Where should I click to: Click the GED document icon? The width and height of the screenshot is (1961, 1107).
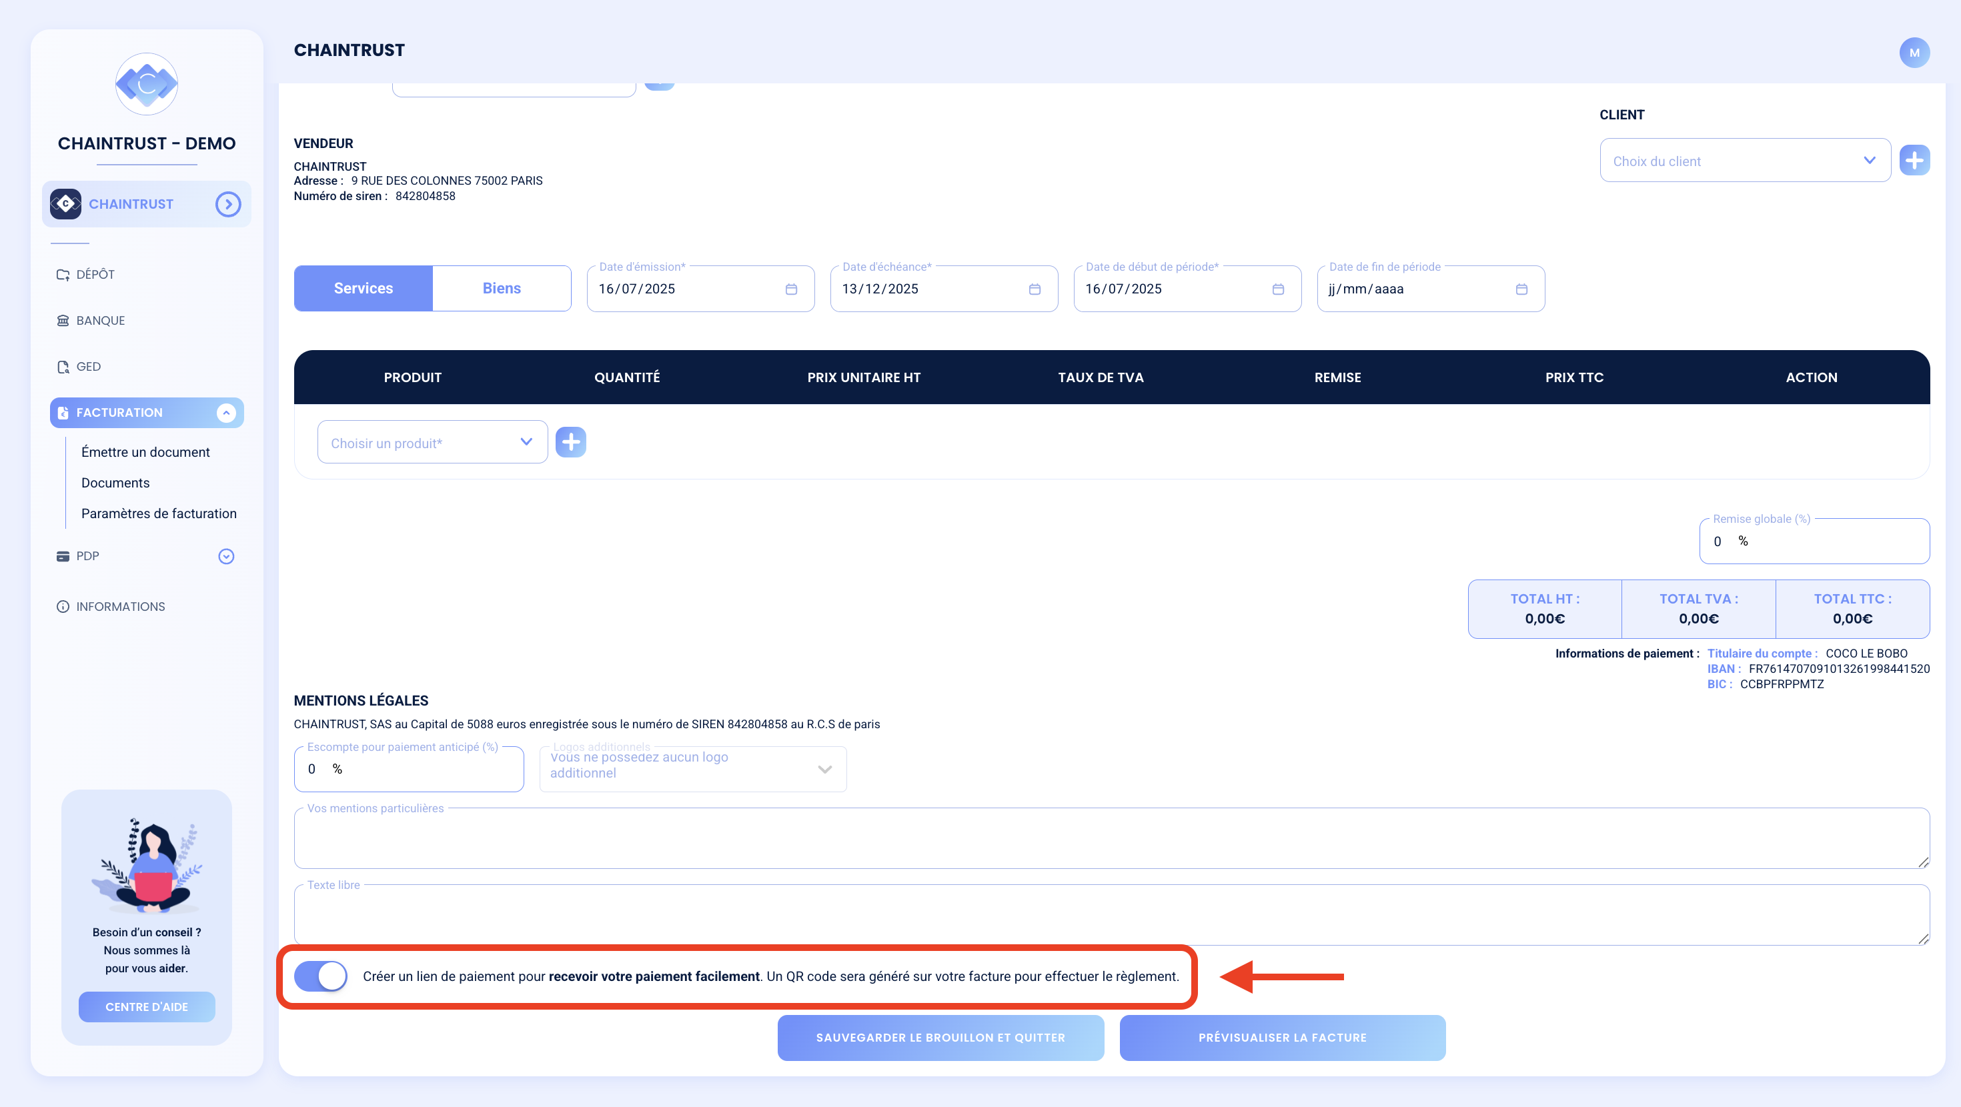coord(63,367)
